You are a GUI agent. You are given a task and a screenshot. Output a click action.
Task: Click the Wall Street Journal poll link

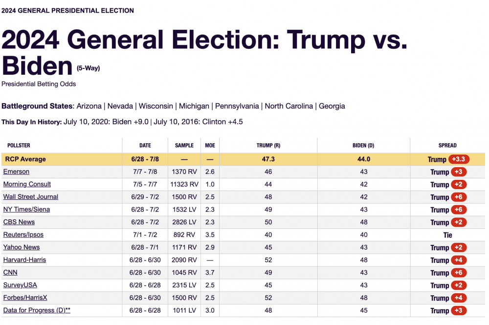[30, 197]
